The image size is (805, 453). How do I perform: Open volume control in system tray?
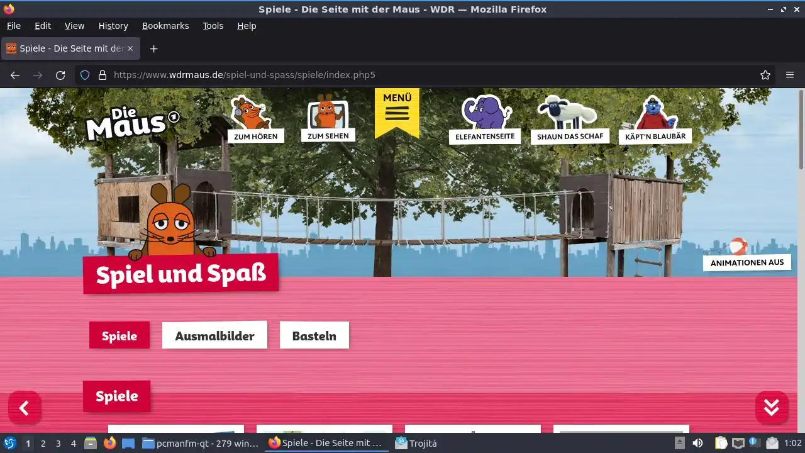tap(697, 443)
